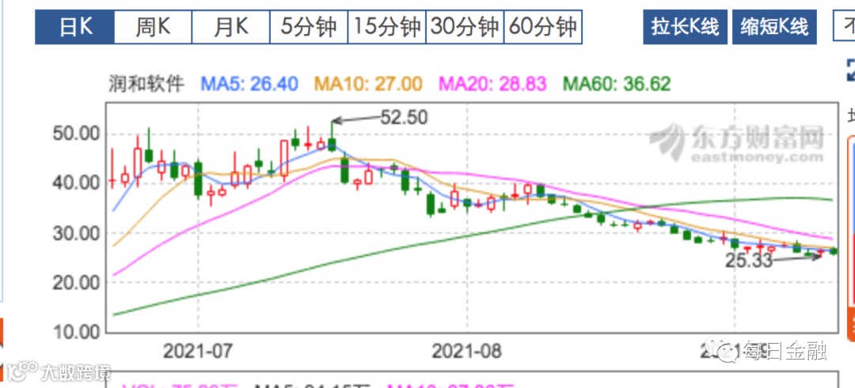Open the 5分钟 chart tab
This screenshot has width=855, height=388.
point(310,27)
